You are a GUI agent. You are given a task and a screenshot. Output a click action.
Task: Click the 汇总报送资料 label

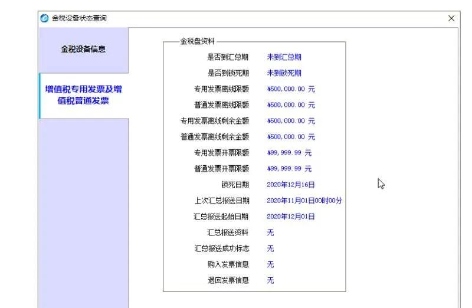(228, 232)
